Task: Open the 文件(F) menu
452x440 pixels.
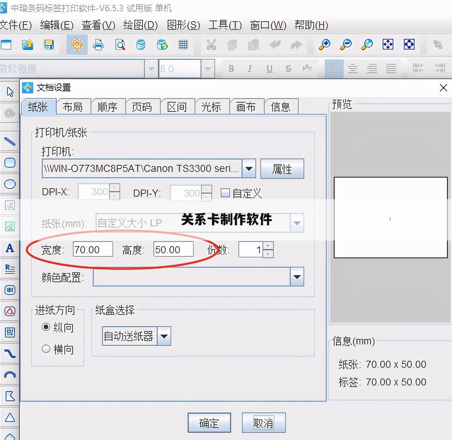Action: (x=16, y=25)
